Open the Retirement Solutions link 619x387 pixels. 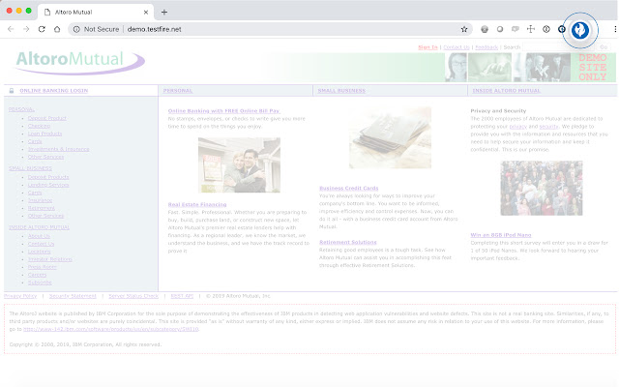(348, 243)
